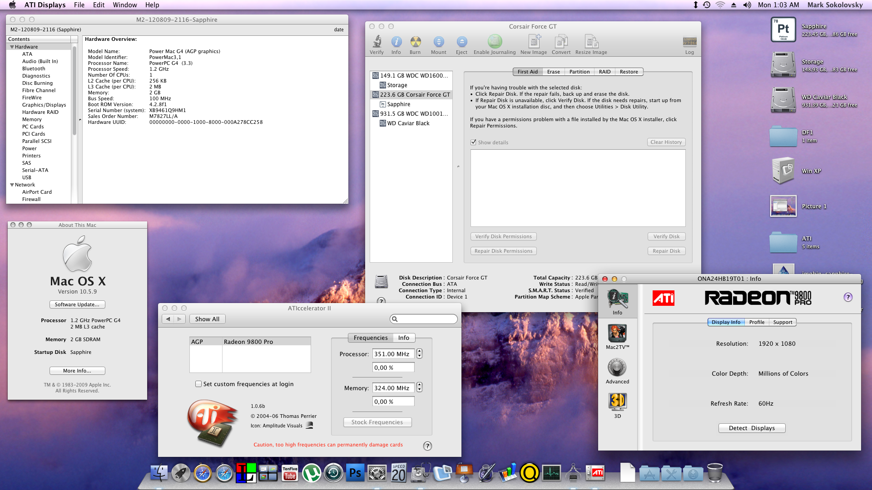
Task: Open New Image from Disk Utility toolbar
Action: [x=533, y=43]
